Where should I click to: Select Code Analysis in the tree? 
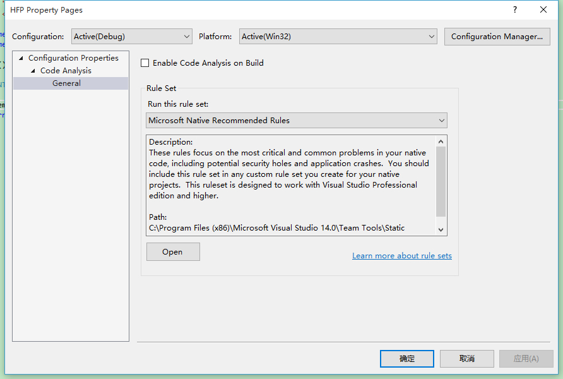pyautogui.click(x=66, y=71)
